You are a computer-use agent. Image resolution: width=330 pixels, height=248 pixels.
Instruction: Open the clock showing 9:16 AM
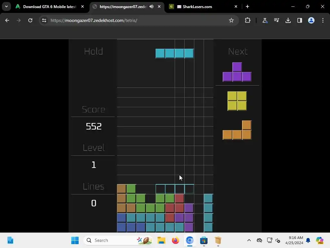pos(294,240)
